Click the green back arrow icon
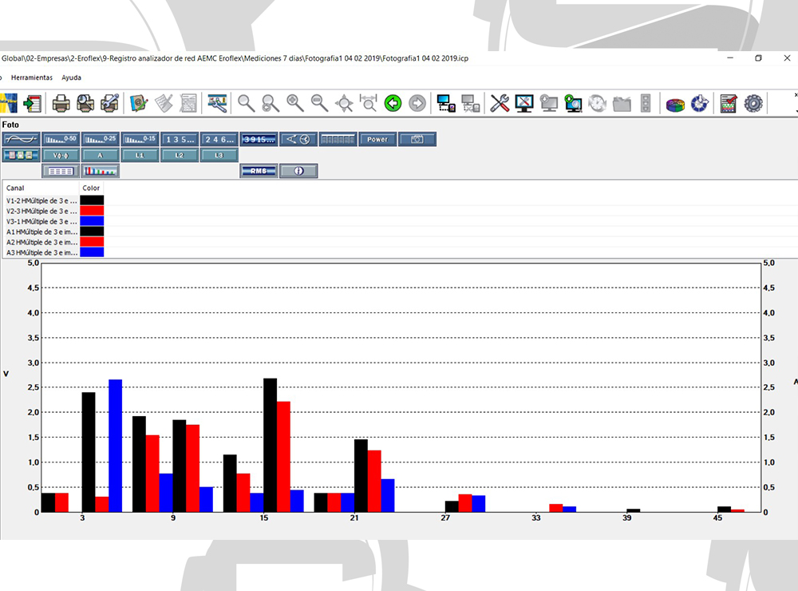This screenshot has width=798, height=591. (x=392, y=103)
